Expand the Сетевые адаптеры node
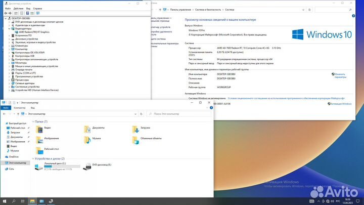This screenshot has width=364, height=205. click(x=9, y=83)
